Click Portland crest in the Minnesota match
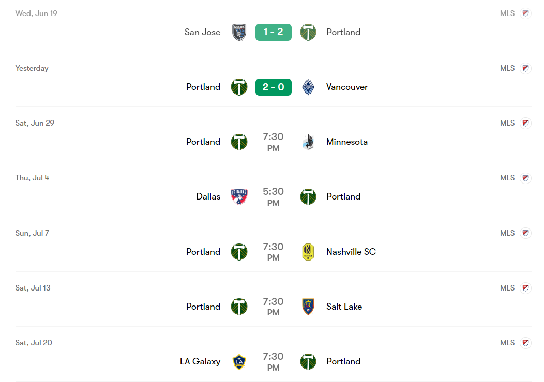Screen dimensions: 544x382 click(239, 142)
